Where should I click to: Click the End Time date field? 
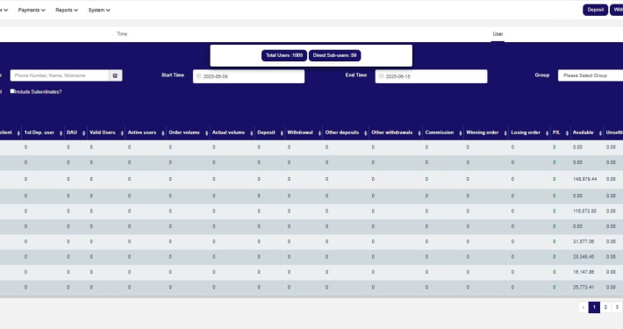point(431,76)
